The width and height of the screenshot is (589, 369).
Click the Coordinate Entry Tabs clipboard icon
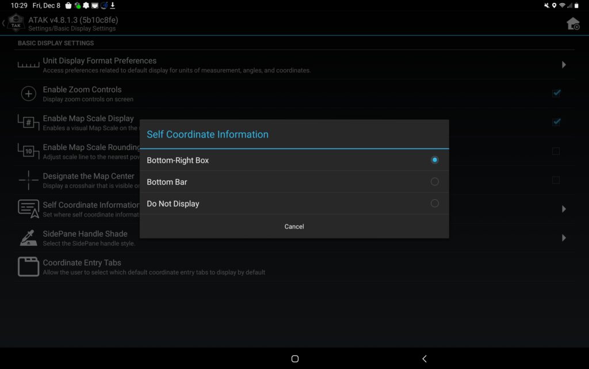pos(28,266)
